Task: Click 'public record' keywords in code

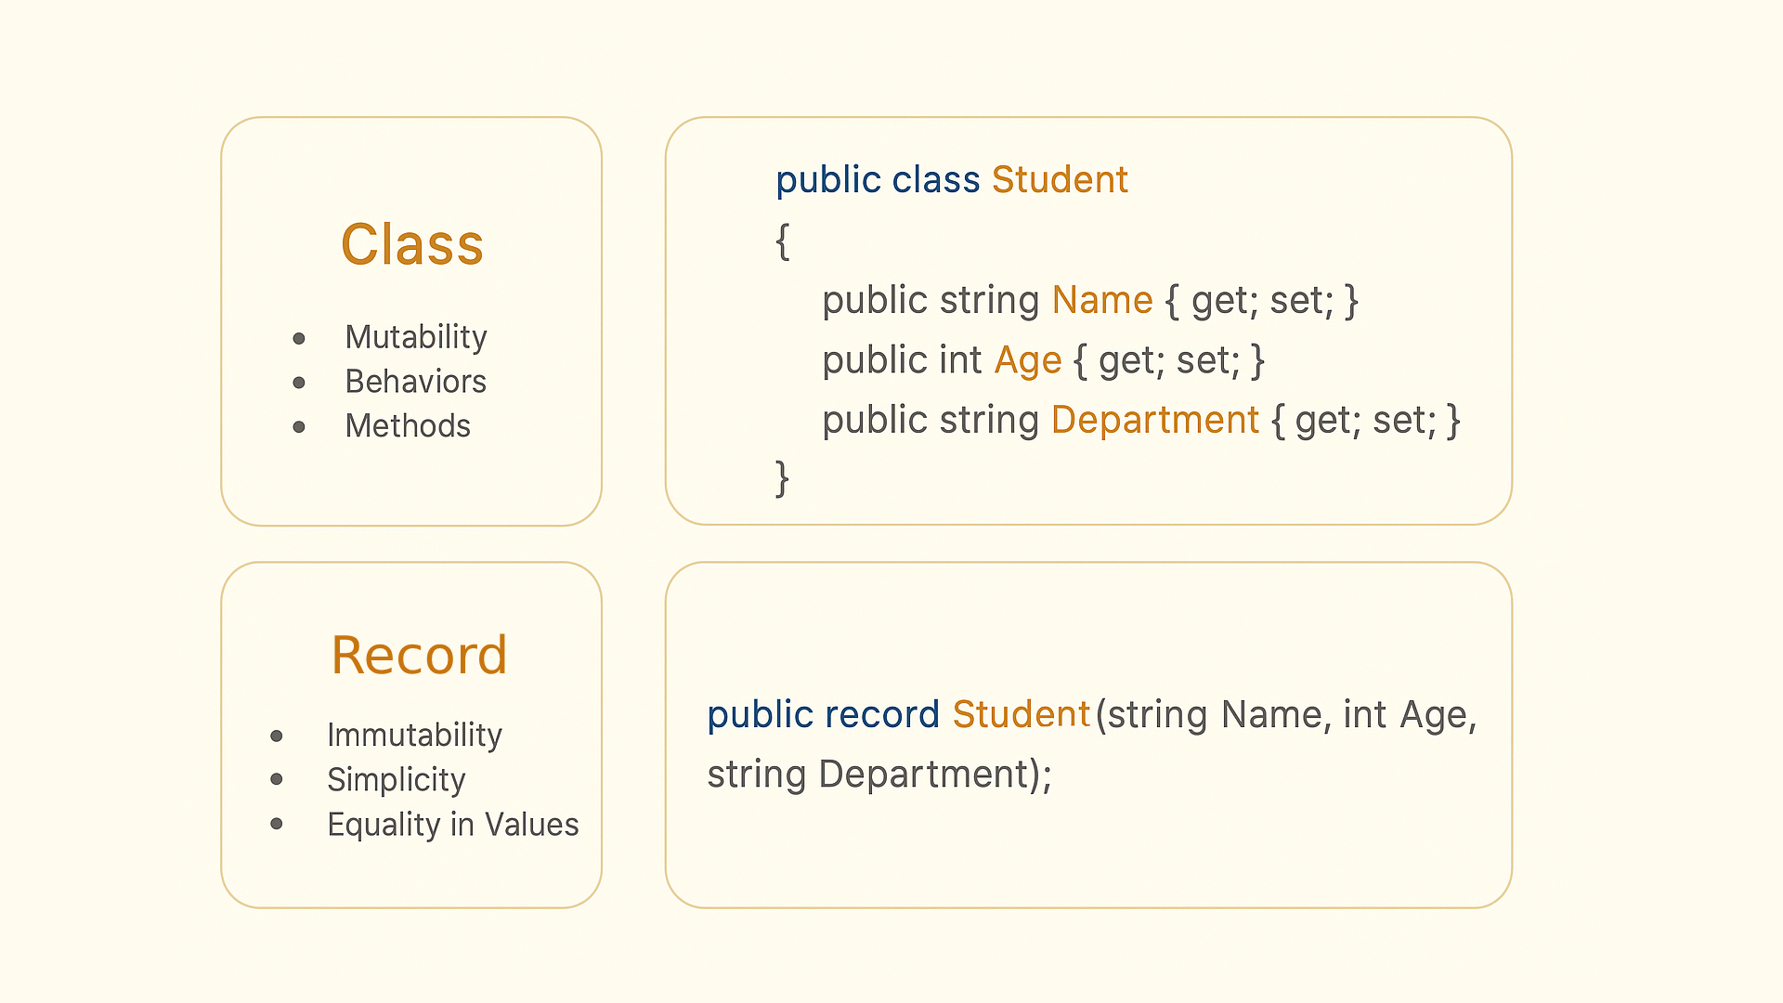Action: pyautogui.click(x=824, y=715)
